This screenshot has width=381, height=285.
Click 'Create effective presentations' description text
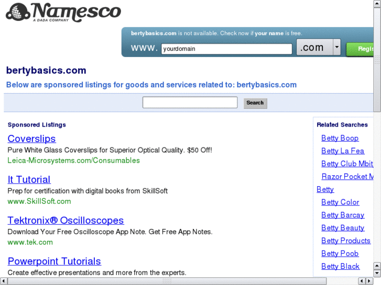[97, 272]
